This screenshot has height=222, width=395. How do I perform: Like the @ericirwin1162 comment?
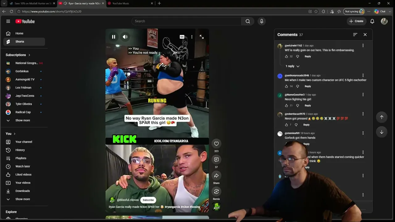pyautogui.click(x=286, y=56)
